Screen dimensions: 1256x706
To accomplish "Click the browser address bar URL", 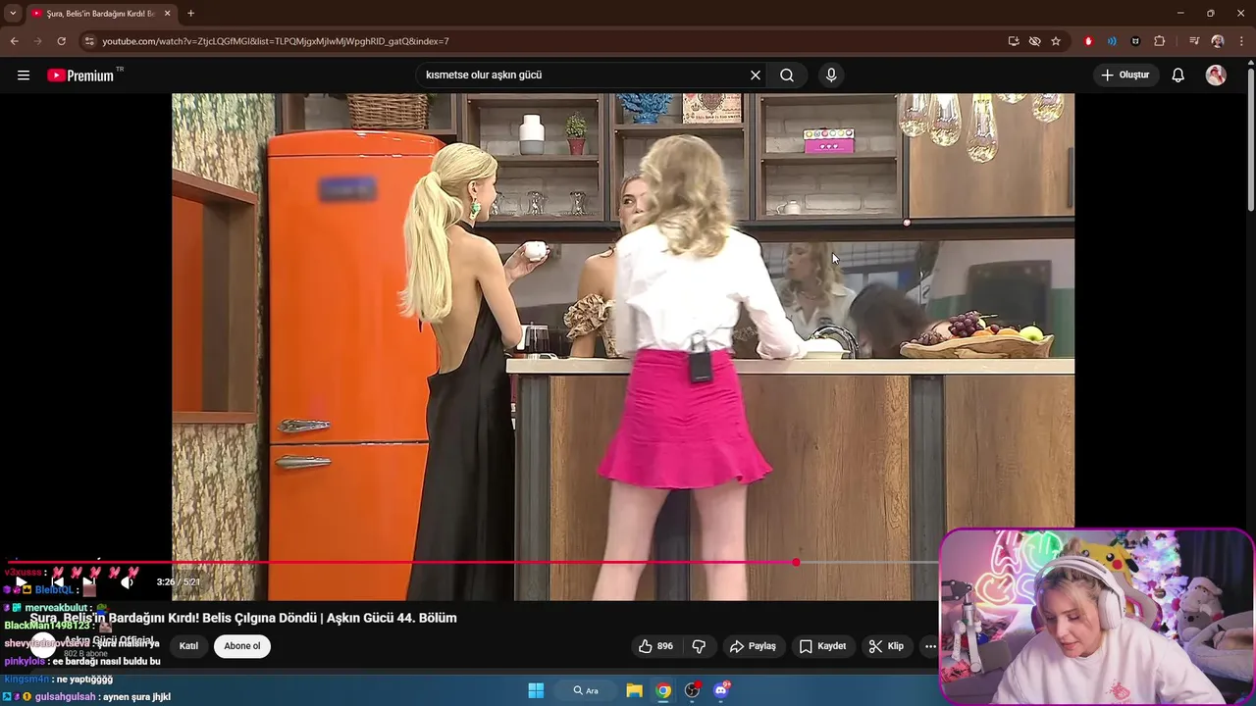I will 276,41.
